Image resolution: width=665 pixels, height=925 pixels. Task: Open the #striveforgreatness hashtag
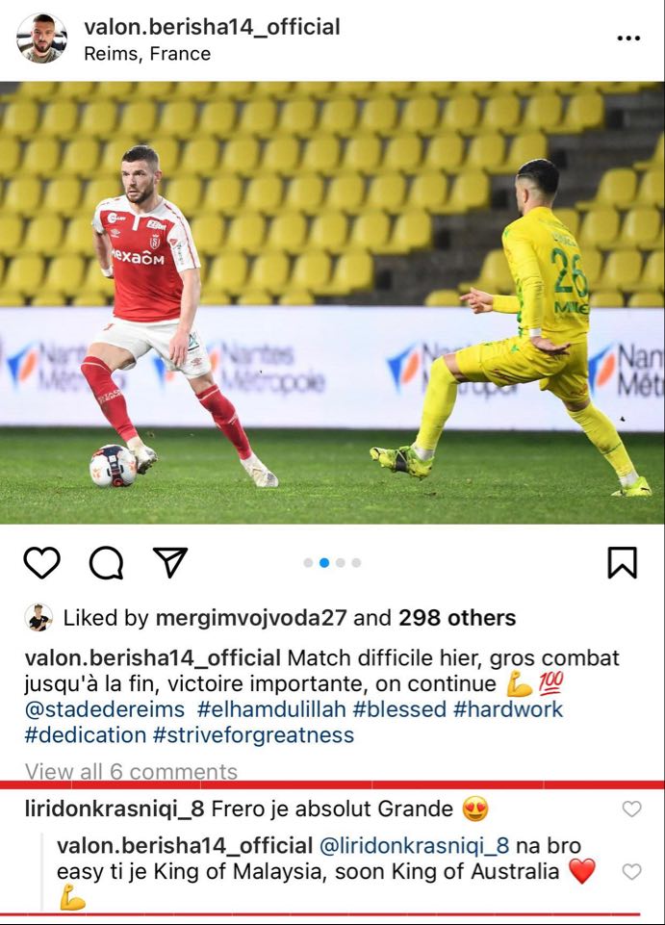253,735
